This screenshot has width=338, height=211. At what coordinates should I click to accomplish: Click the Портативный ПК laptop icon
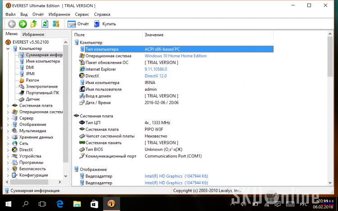(22, 93)
